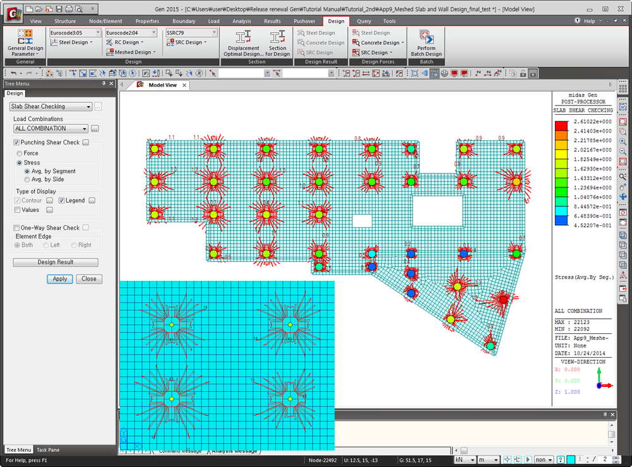Click the Apply button
Viewport: 632px width, 467px height.
[x=60, y=279]
